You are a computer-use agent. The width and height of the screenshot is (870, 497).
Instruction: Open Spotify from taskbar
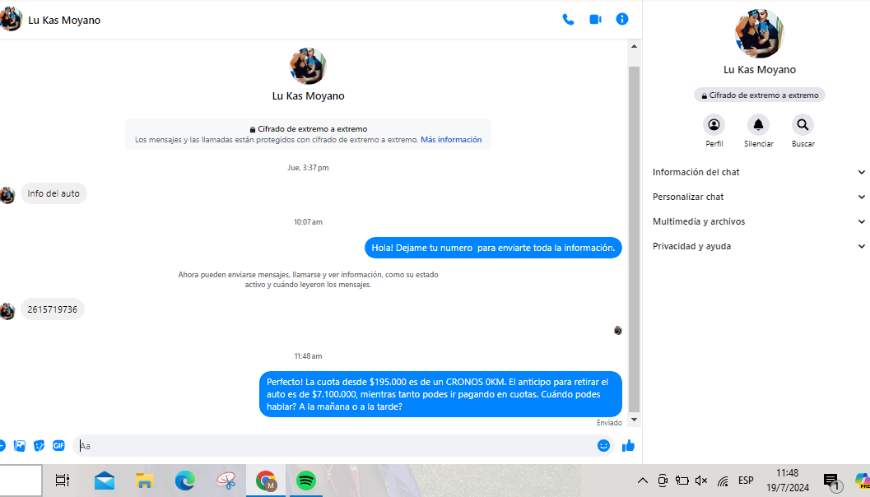click(306, 481)
